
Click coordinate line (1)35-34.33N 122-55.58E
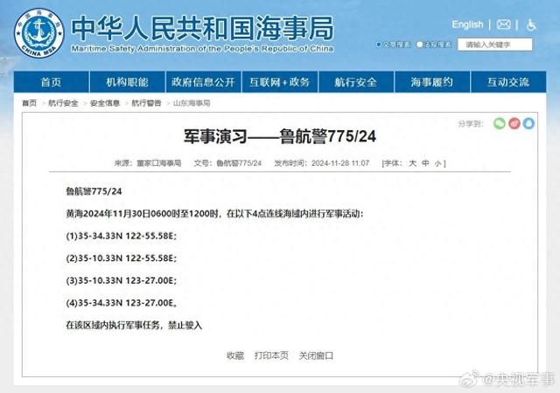point(121,236)
